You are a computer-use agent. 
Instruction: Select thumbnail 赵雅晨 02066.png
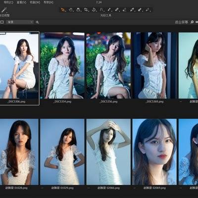pos(108,152)
